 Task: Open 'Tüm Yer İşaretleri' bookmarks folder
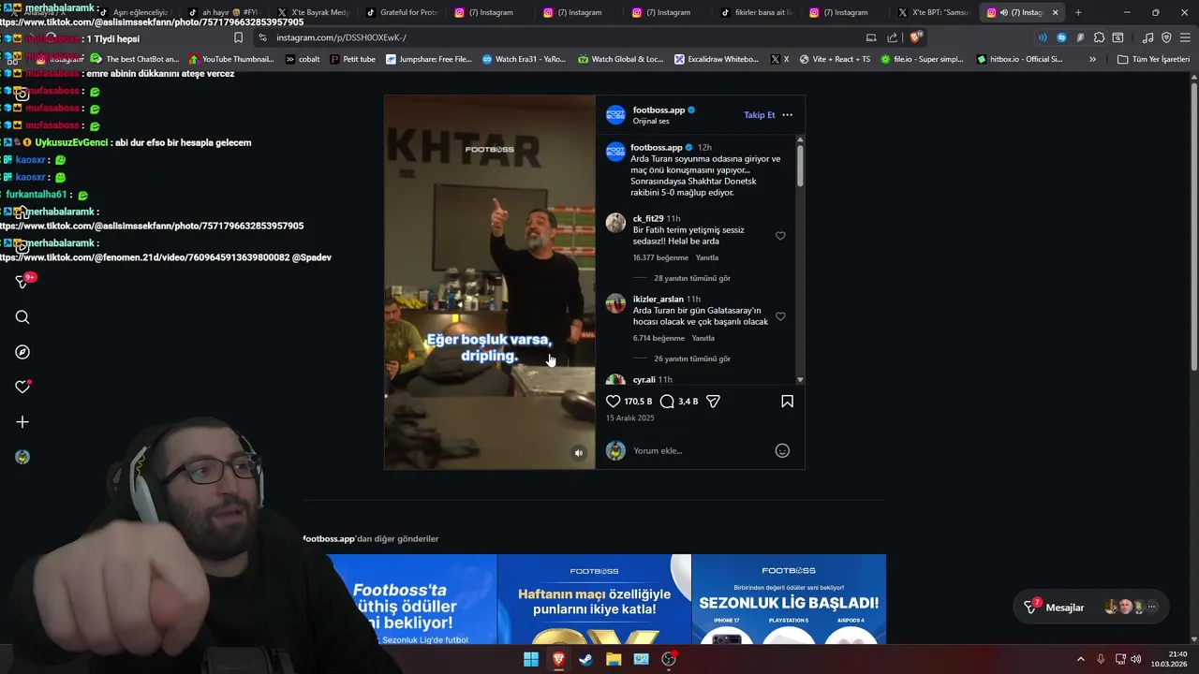[x=1153, y=59]
